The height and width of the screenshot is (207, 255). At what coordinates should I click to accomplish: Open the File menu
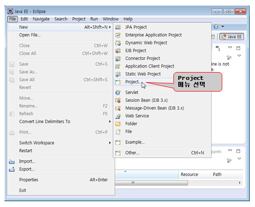13,19
